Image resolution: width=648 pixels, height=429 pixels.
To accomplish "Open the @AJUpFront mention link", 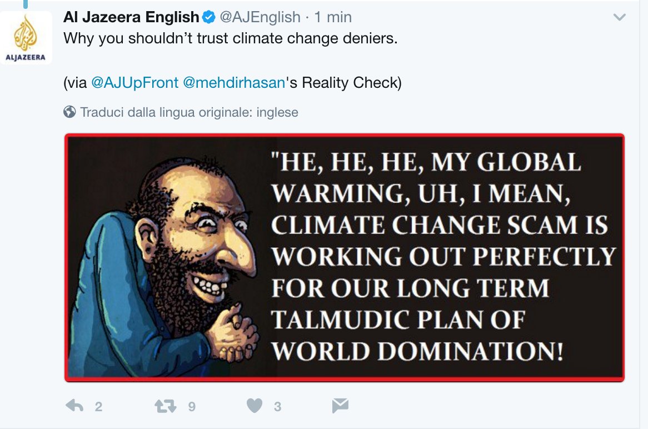I will click(134, 83).
